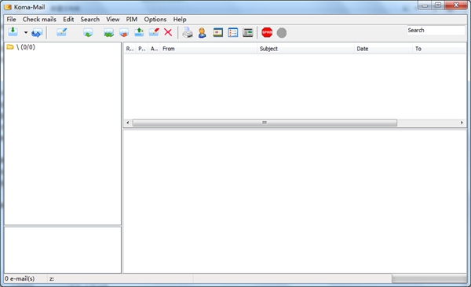Click the envelope icon with green up arrow
The height and width of the screenshot is (287, 471).
click(139, 32)
